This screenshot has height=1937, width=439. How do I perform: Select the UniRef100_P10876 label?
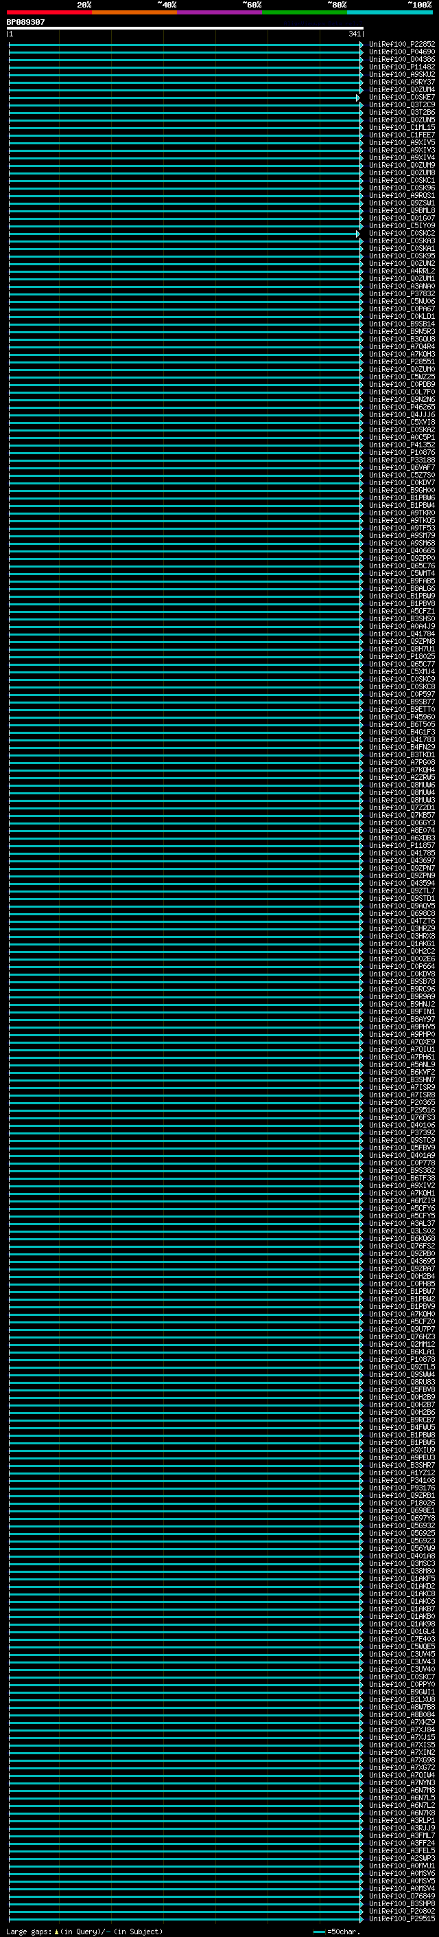pos(402,453)
